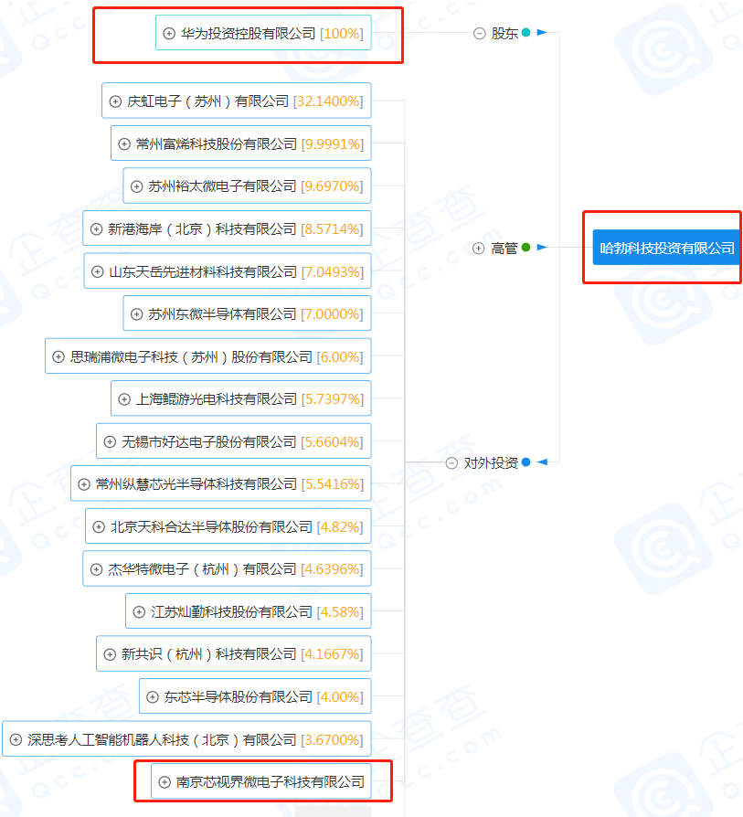
Task: Expand 新共识（杭州）科技有限公司 plus icon
Action: (x=110, y=654)
